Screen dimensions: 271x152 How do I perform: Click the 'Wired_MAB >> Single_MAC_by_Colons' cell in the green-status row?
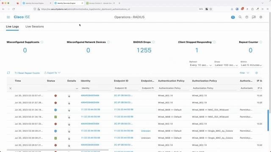point(213,138)
